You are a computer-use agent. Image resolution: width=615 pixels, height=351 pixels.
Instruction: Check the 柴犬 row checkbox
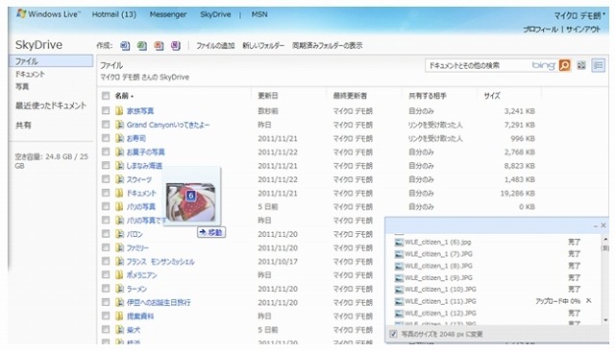pos(106,330)
